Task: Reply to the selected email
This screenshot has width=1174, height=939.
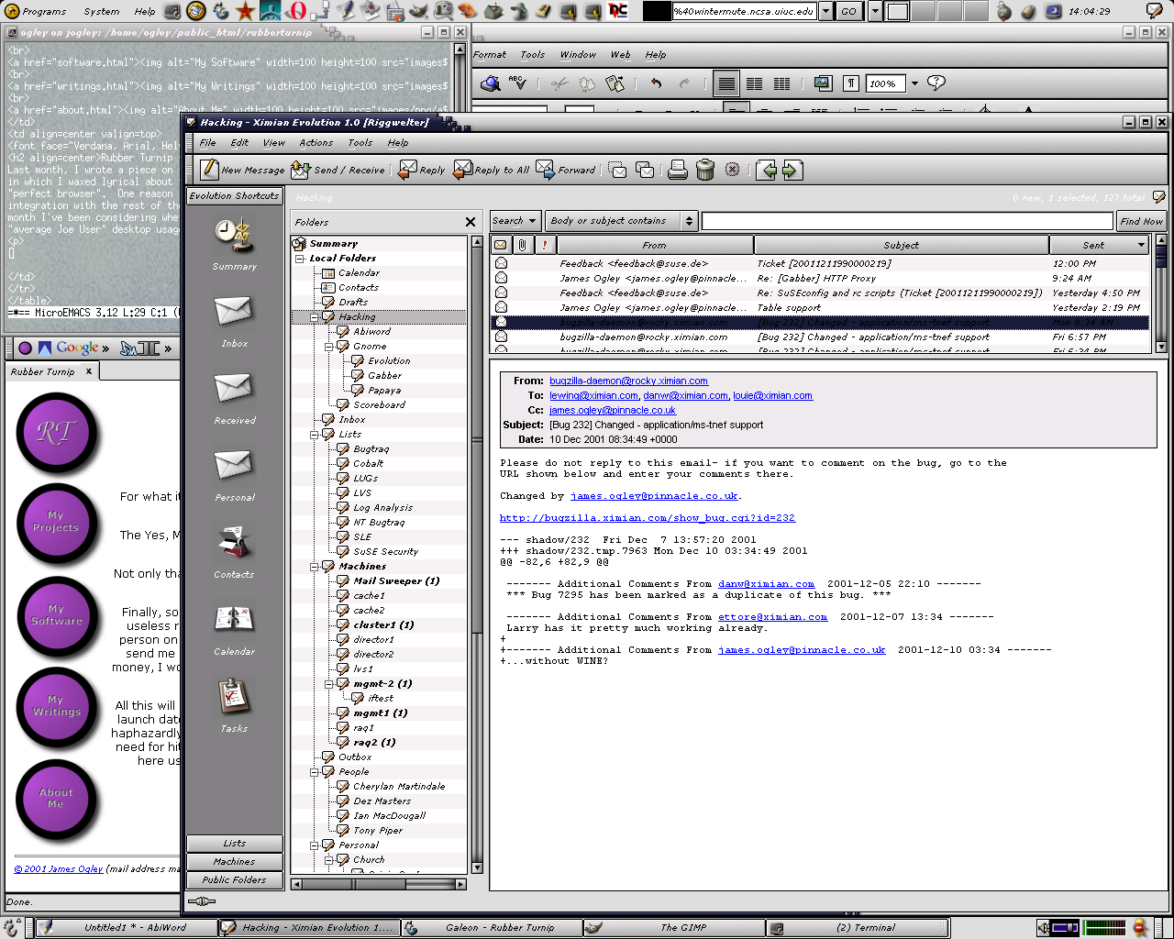Action: tap(421, 170)
